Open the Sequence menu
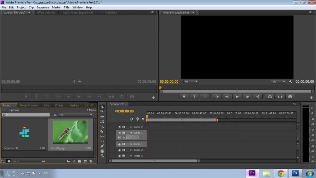This screenshot has width=316, height=178. pyautogui.click(x=43, y=7)
